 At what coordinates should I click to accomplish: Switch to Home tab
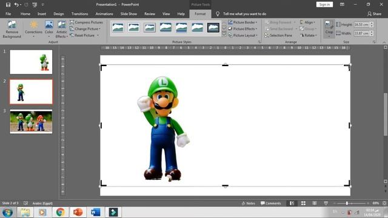(x=25, y=14)
